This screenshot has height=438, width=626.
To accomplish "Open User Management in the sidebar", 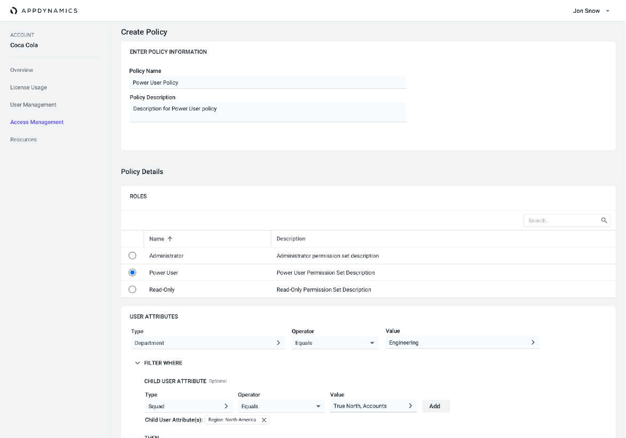I will 33,104.
